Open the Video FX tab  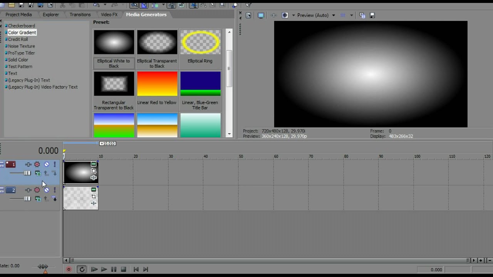click(109, 15)
